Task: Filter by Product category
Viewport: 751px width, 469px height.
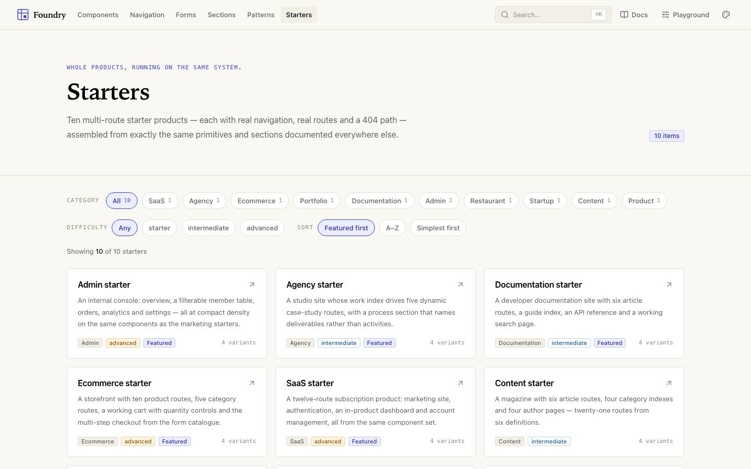Action: (x=644, y=201)
